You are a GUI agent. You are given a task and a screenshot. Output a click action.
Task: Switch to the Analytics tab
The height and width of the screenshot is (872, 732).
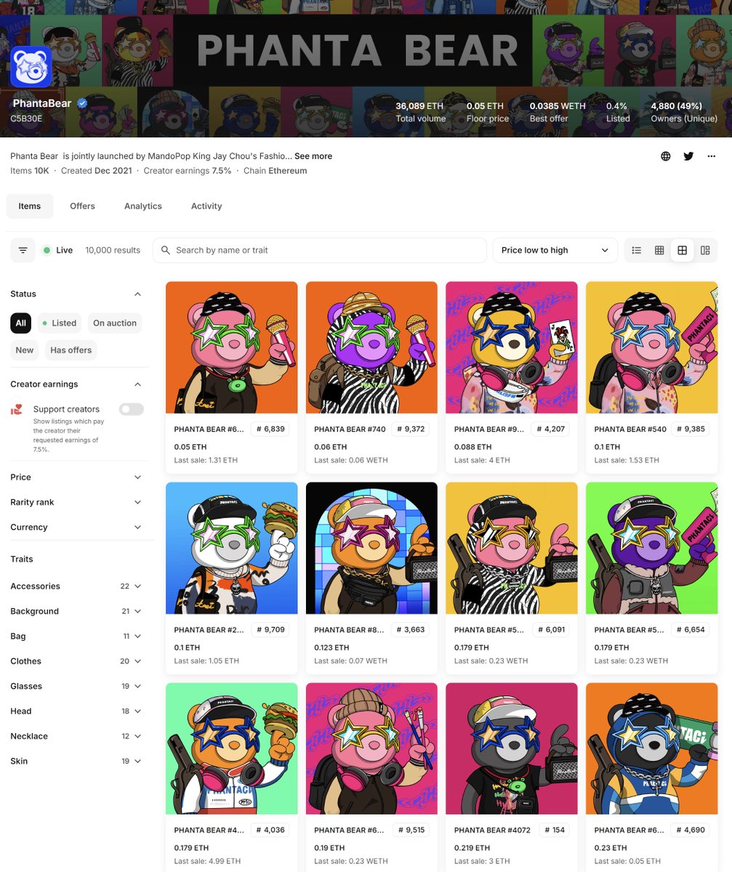(143, 206)
